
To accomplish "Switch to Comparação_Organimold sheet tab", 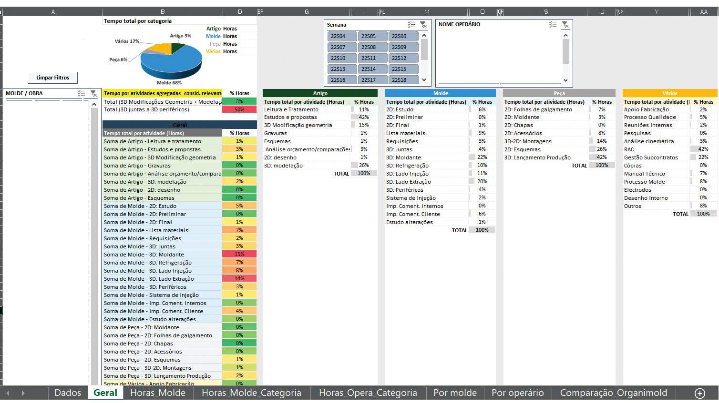I will click(x=614, y=393).
